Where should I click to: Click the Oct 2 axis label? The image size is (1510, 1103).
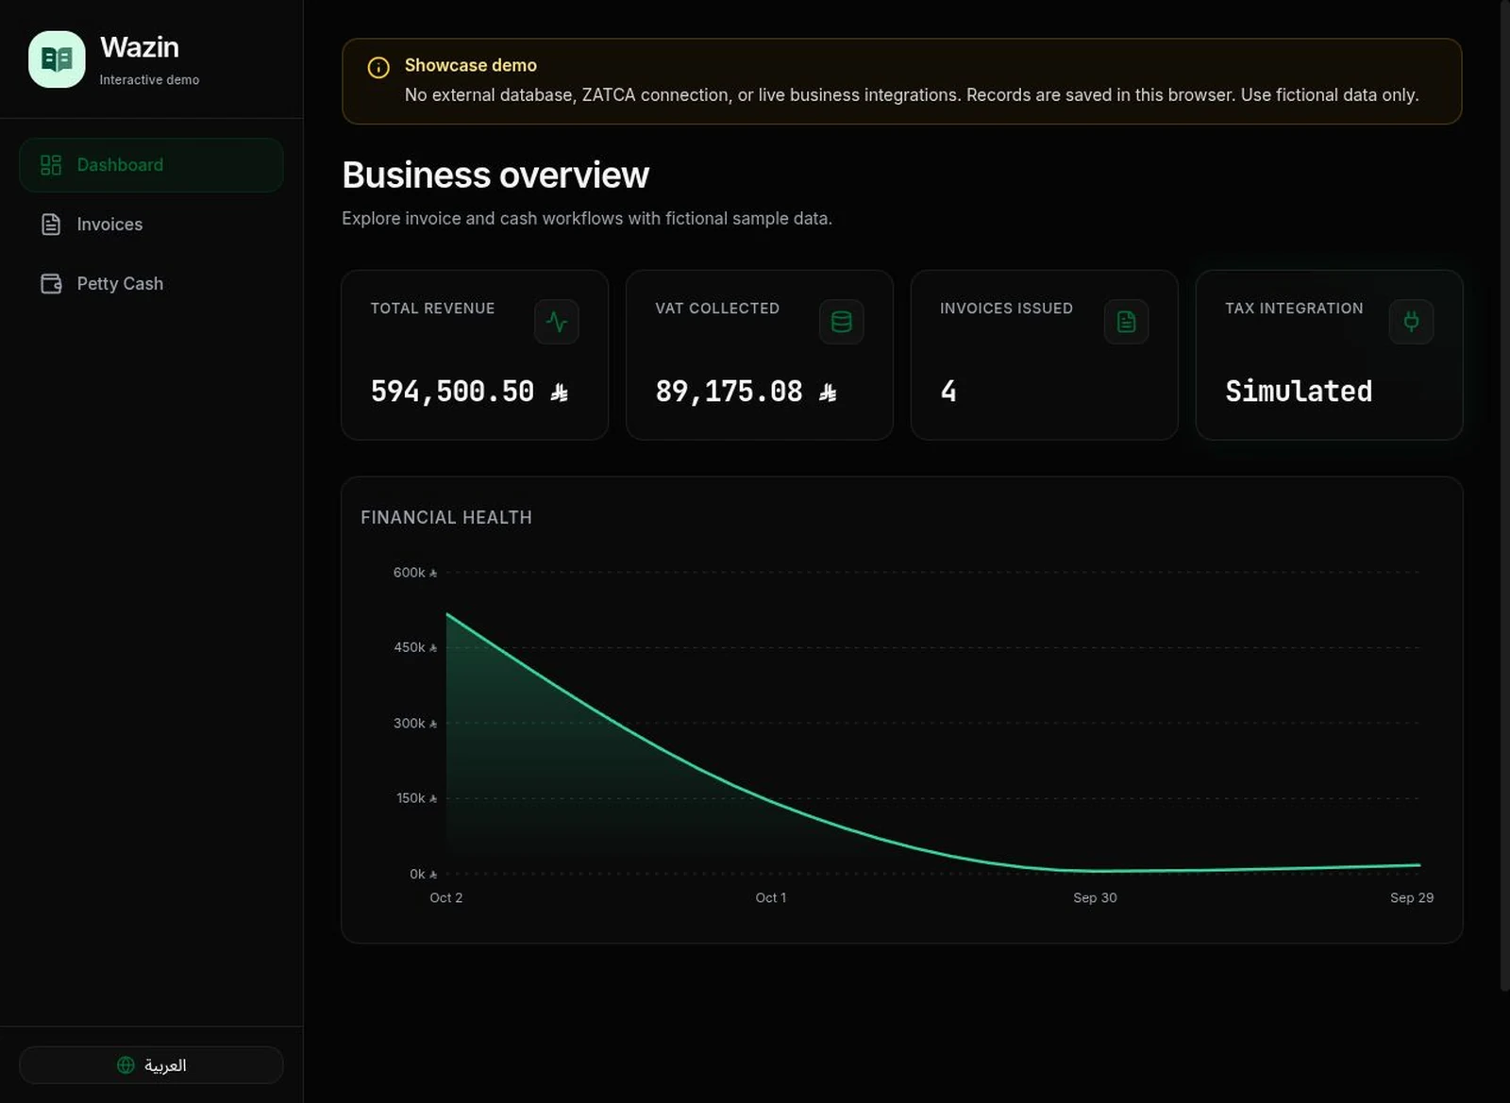tap(446, 897)
